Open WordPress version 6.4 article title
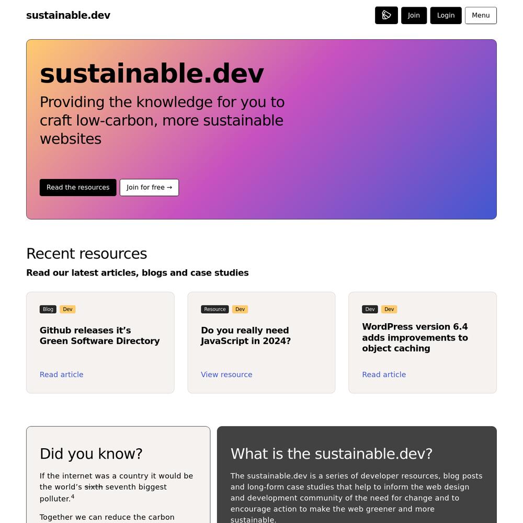The width and height of the screenshot is (523, 523). click(415, 337)
